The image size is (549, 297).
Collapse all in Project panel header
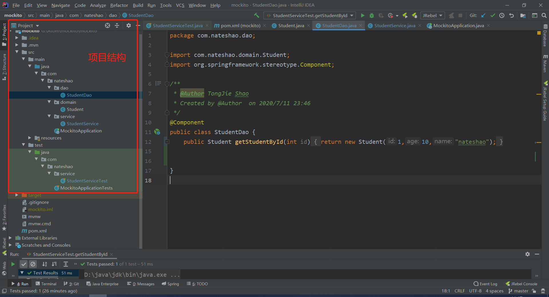117,25
